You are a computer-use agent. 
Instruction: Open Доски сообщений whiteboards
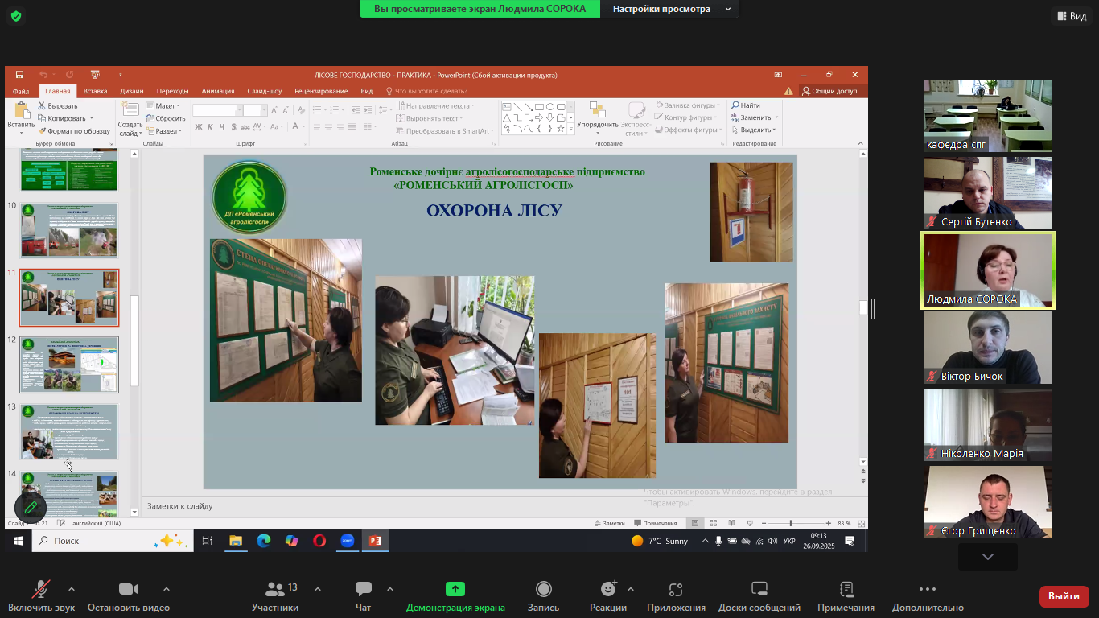pyautogui.click(x=759, y=590)
